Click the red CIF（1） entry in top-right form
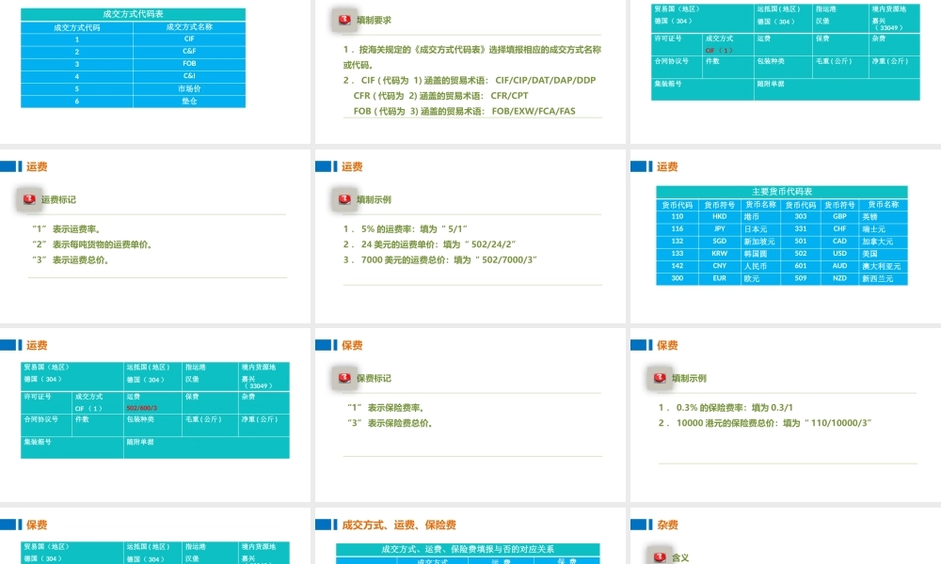The image size is (941, 564). pos(719,51)
